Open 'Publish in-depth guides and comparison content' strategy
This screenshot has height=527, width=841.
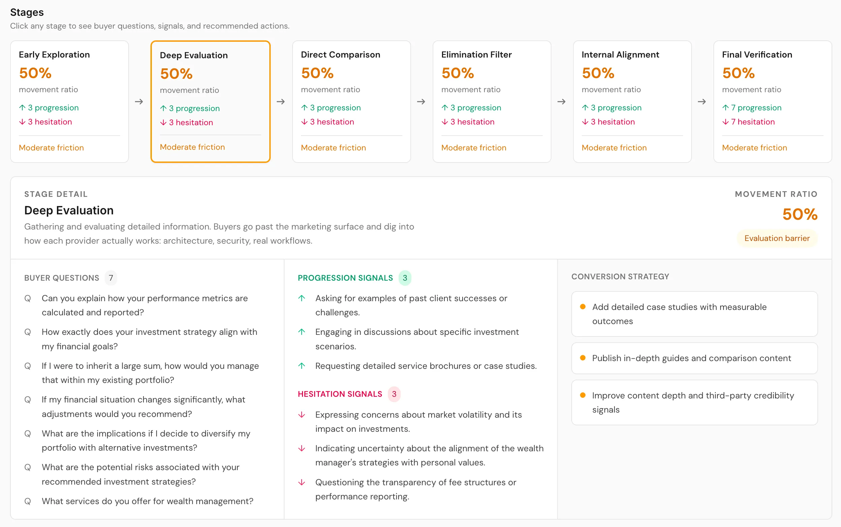pos(694,358)
